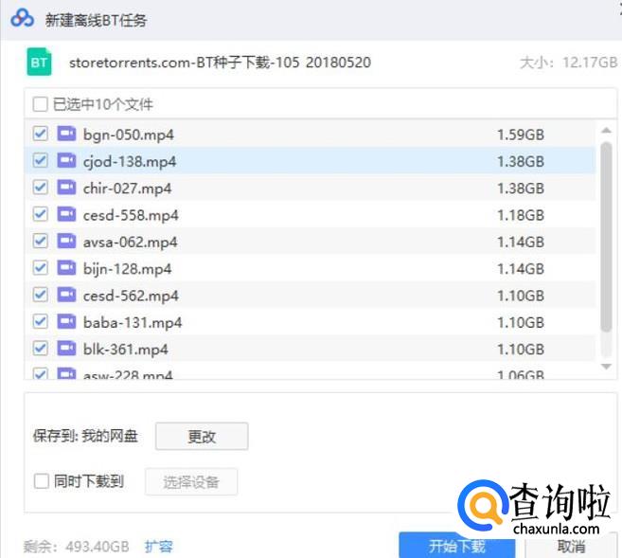Click the file list scroll-down arrow
This screenshot has width=622, height=558.
(x=606, y=366)
